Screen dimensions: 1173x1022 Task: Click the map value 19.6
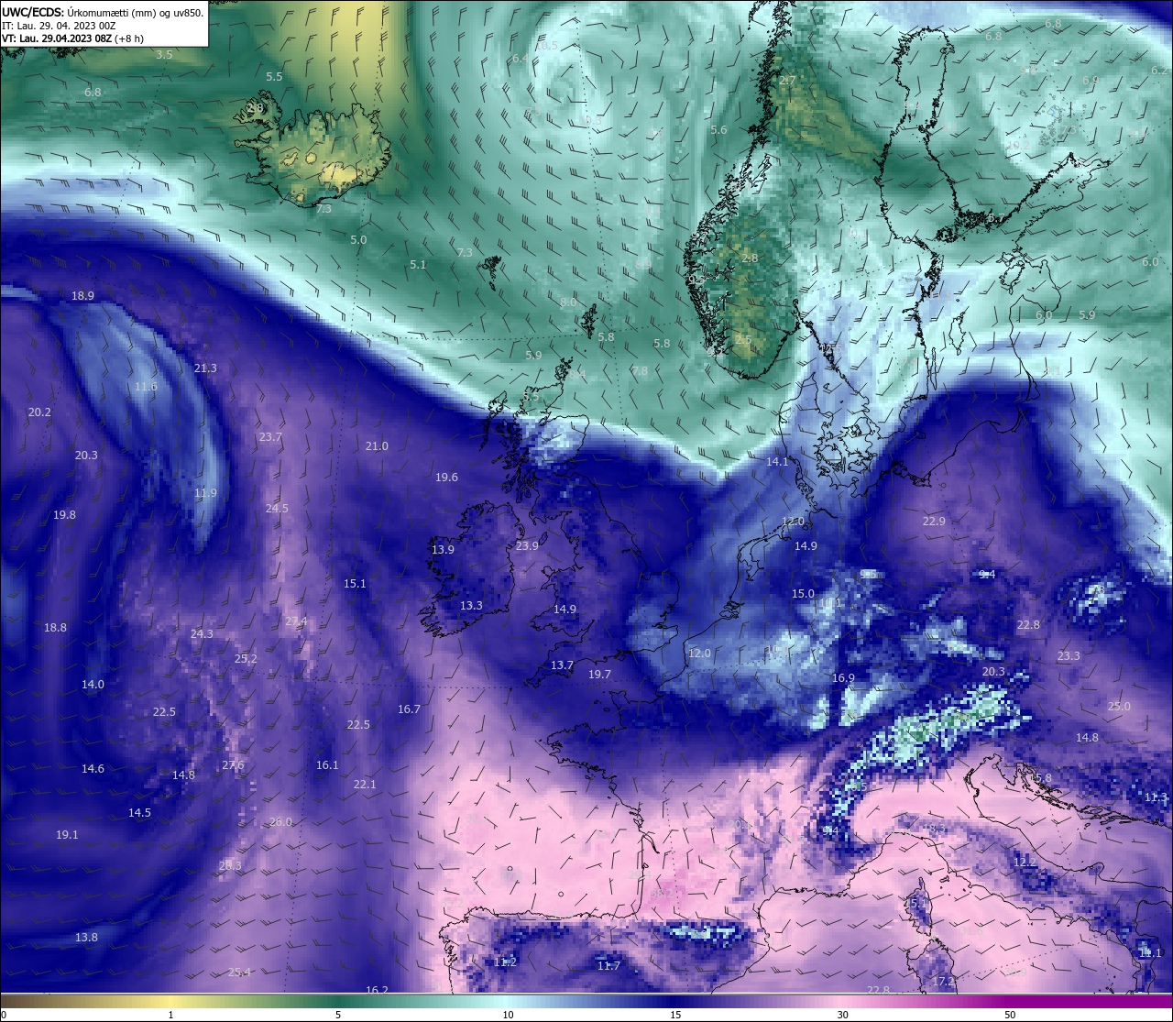(446, 478)
